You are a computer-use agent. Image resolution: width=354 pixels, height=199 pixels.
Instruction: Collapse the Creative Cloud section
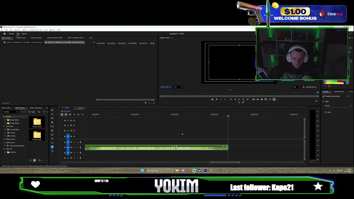(4, 142)
